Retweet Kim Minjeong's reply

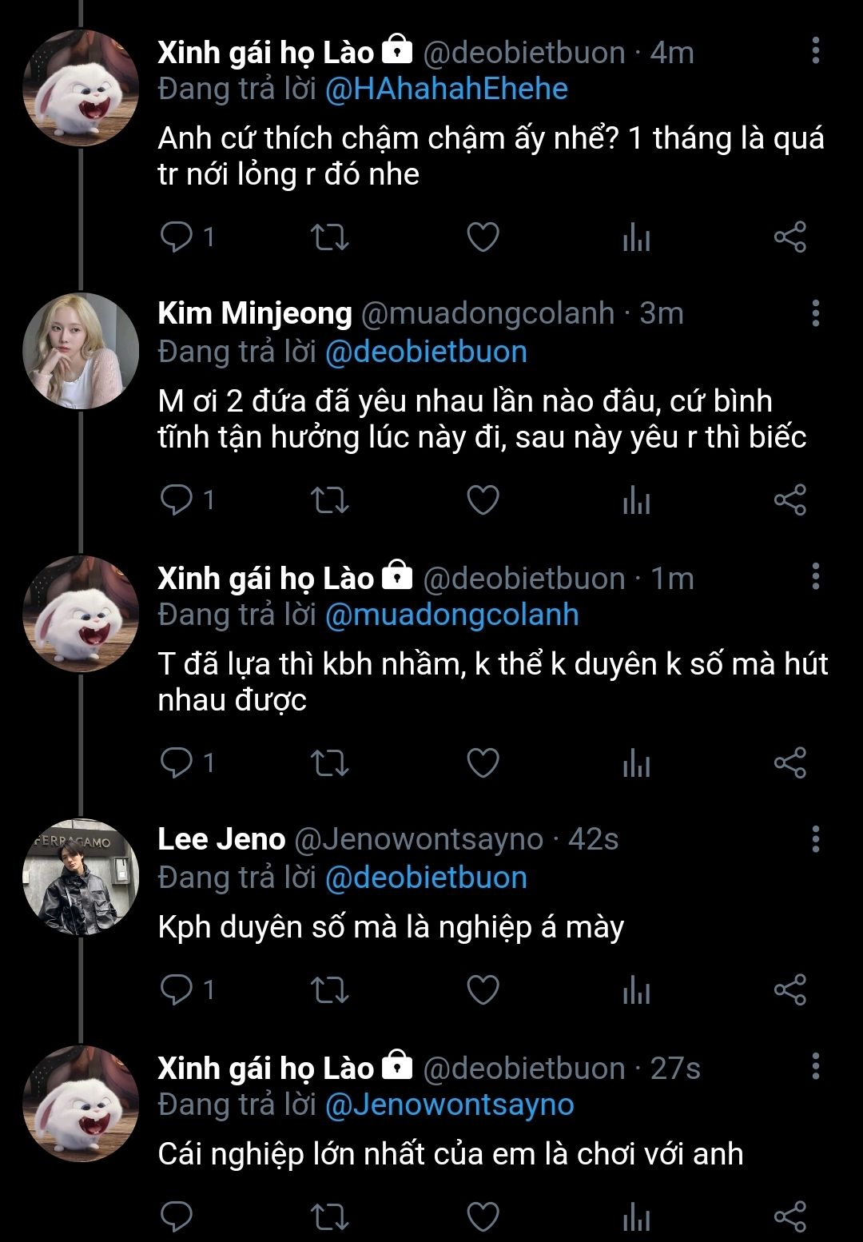(329, 500)
